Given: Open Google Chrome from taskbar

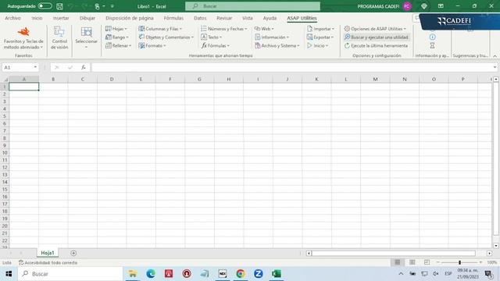Looking at the screenshot, I should (x=241, y=274).
